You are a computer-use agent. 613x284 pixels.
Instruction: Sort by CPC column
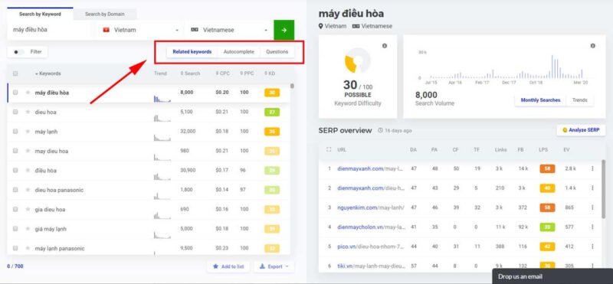(x=222, y=73)
